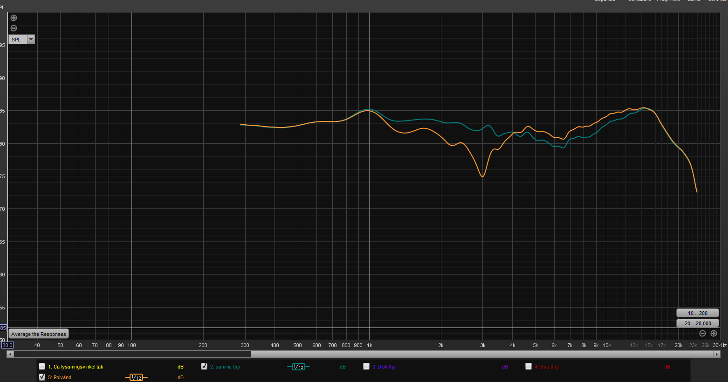Uncheck the '2: summa 0gr' trace
This screenshot has width=728, height=382.
pos(204,367)
